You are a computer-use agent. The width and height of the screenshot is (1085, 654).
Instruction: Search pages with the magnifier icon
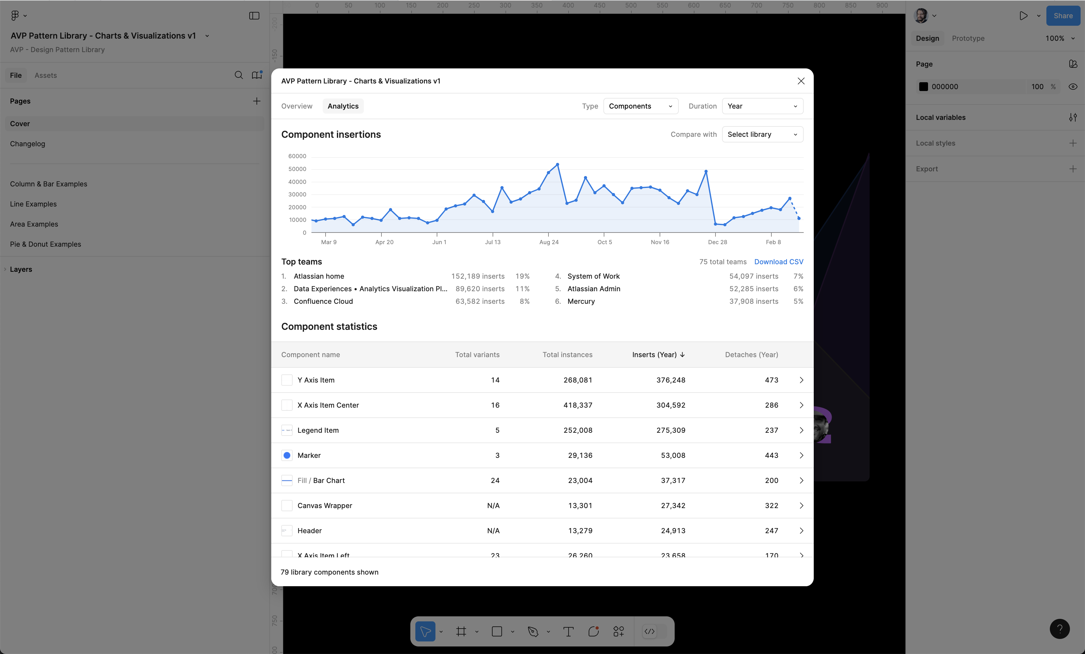coord(239,75)
